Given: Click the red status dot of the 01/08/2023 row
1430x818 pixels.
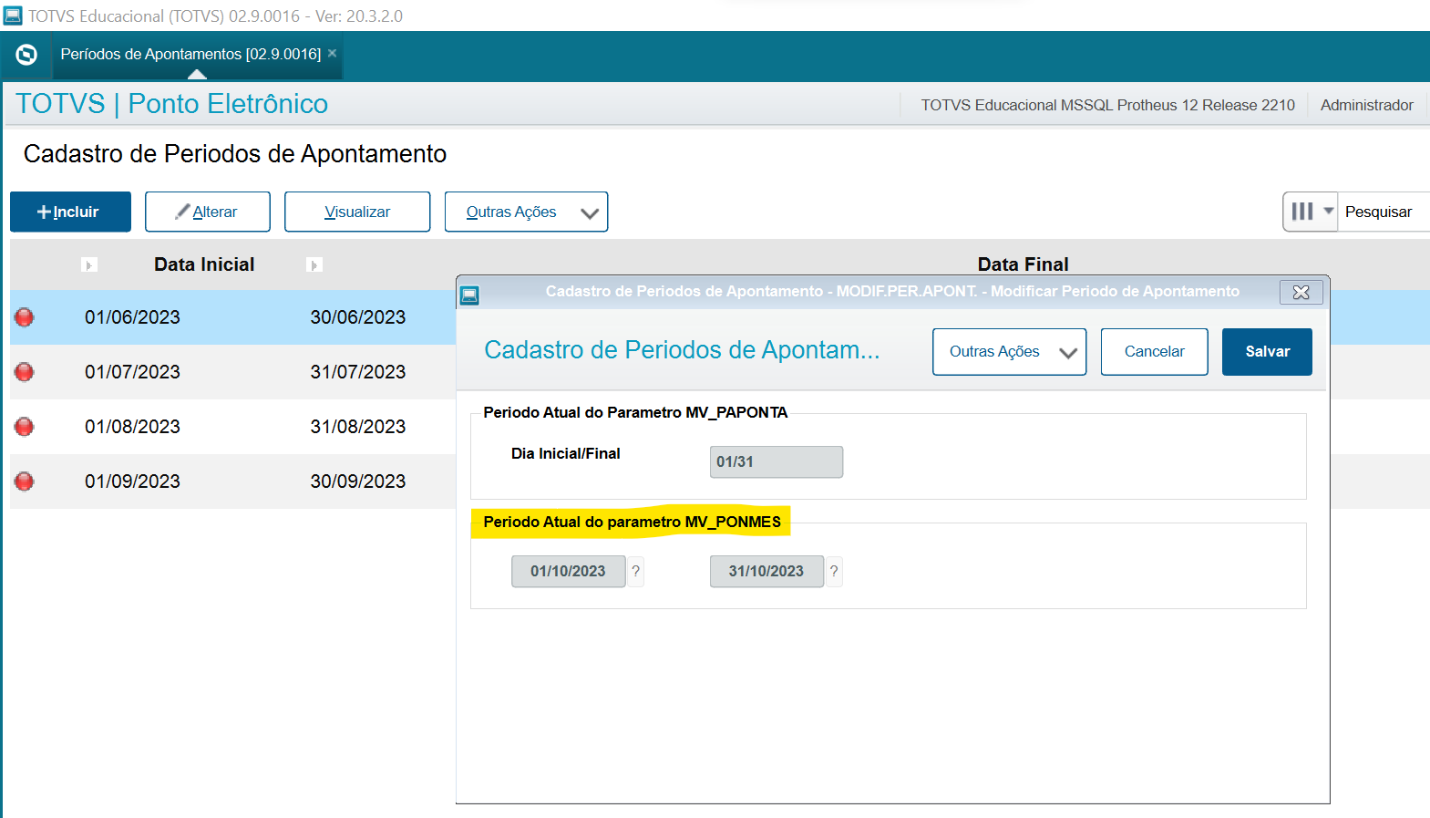Looking at the screenshot, I should click(25, 427).
